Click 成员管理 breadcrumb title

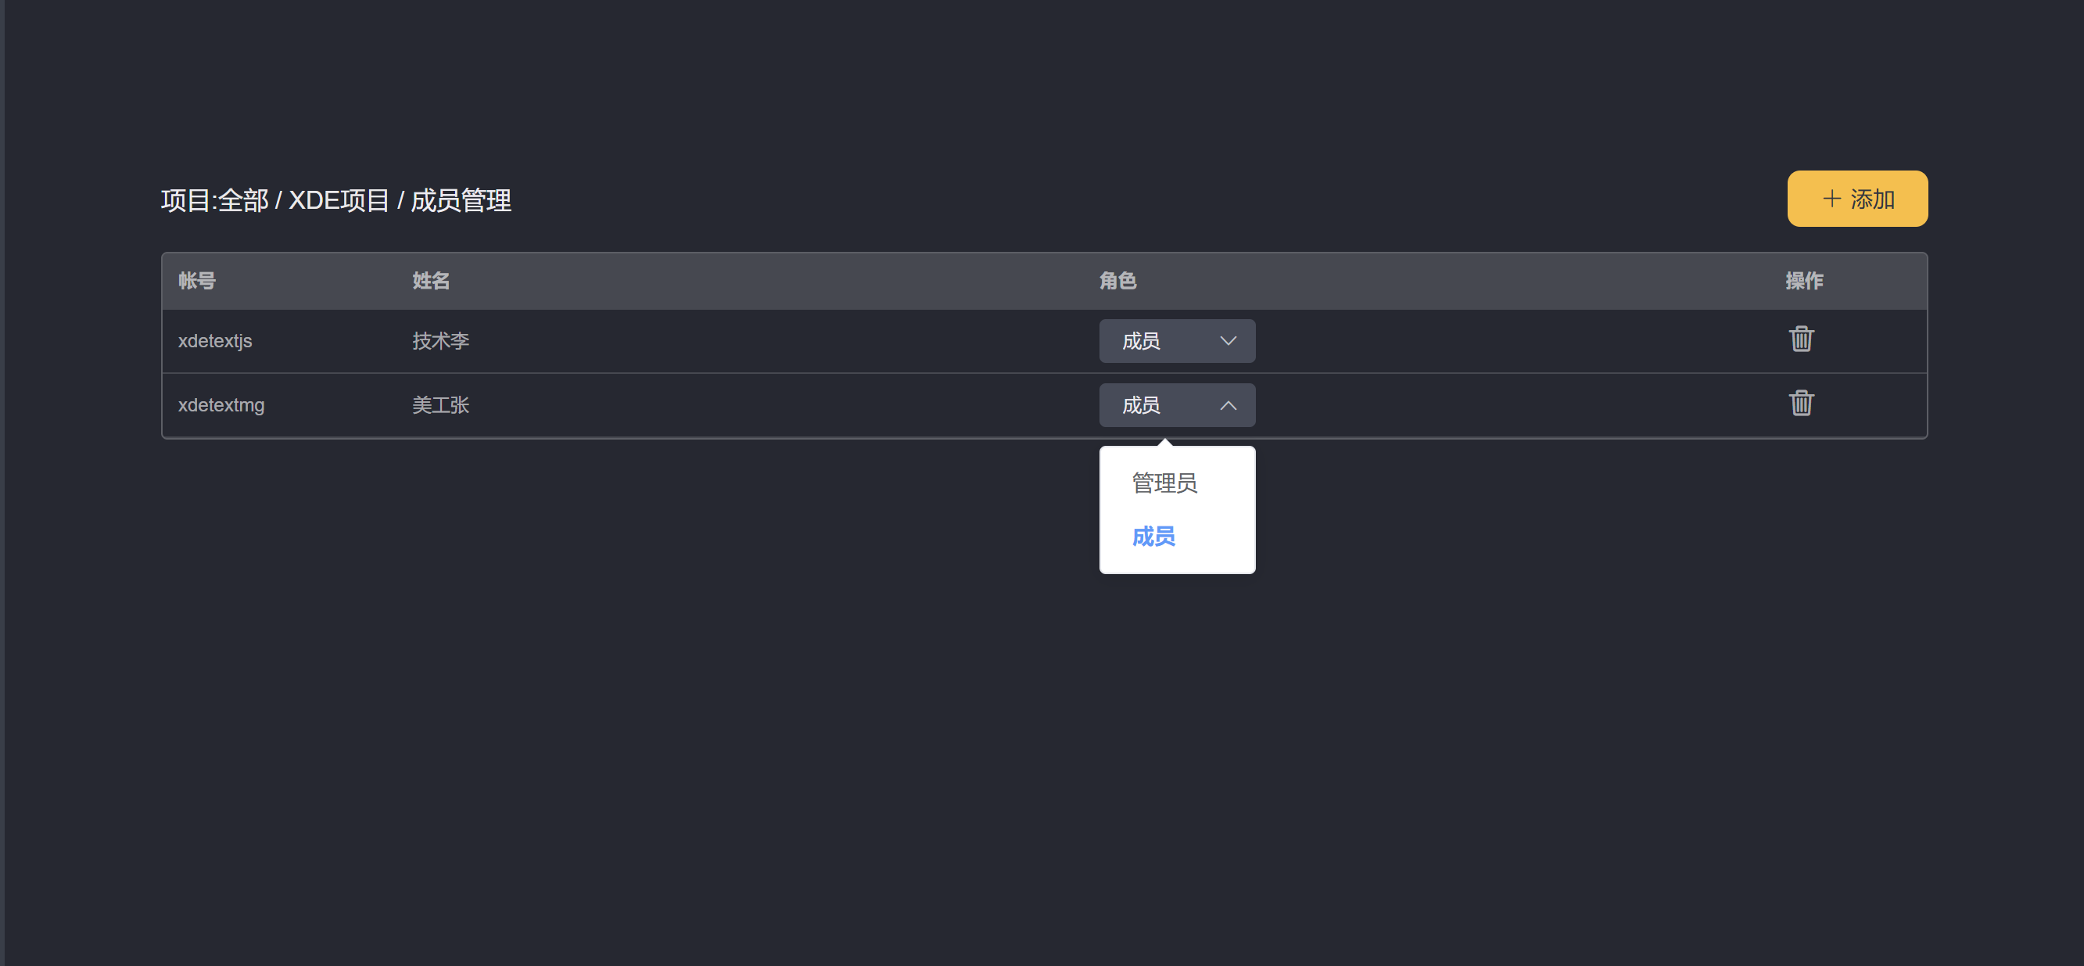pos(461,199)
